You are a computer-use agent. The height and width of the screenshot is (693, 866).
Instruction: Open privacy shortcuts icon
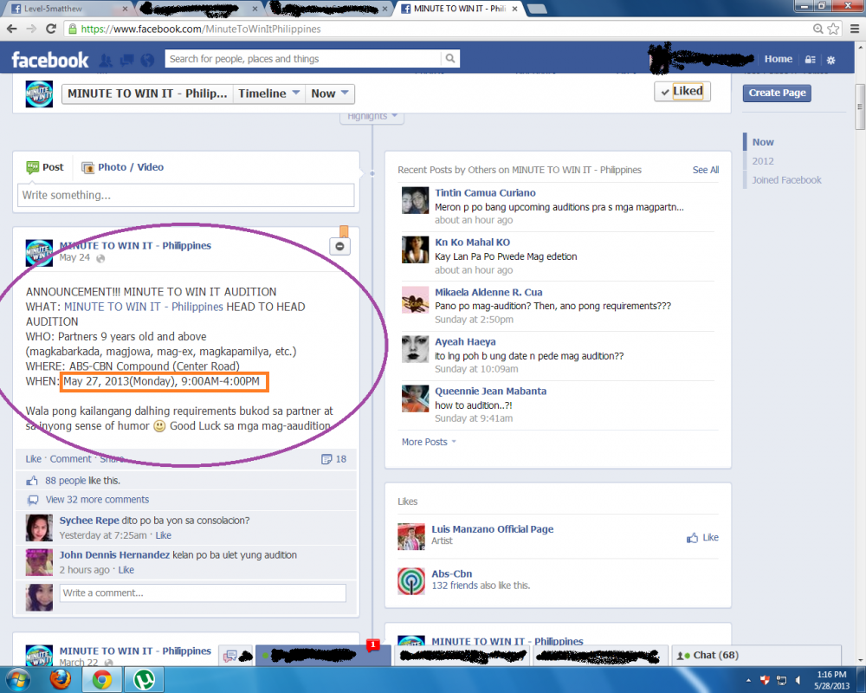(x=811, y=60)
